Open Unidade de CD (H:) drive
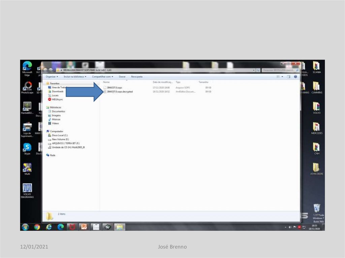The height and width of the screenshot is (258, 345). (66, 147)
